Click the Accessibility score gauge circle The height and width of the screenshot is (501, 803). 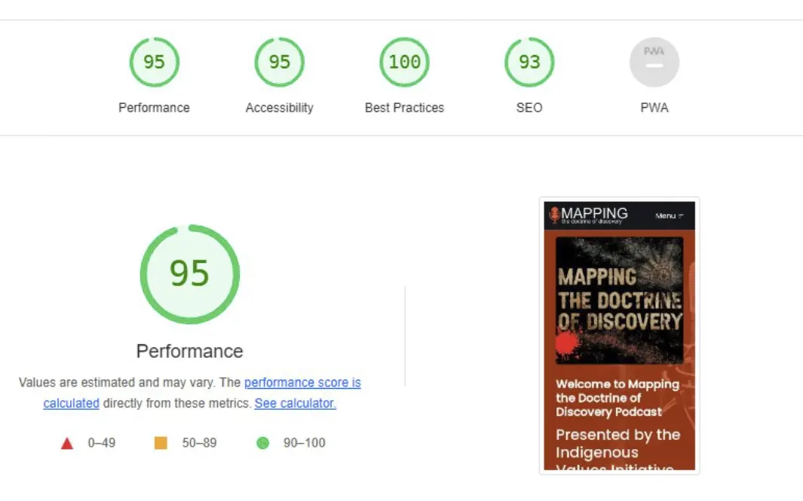pos(279,62)
